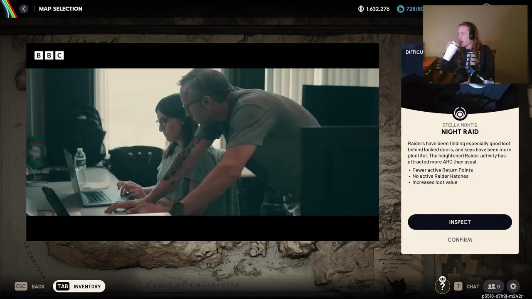Open settings gear icon

coord(513,286)
